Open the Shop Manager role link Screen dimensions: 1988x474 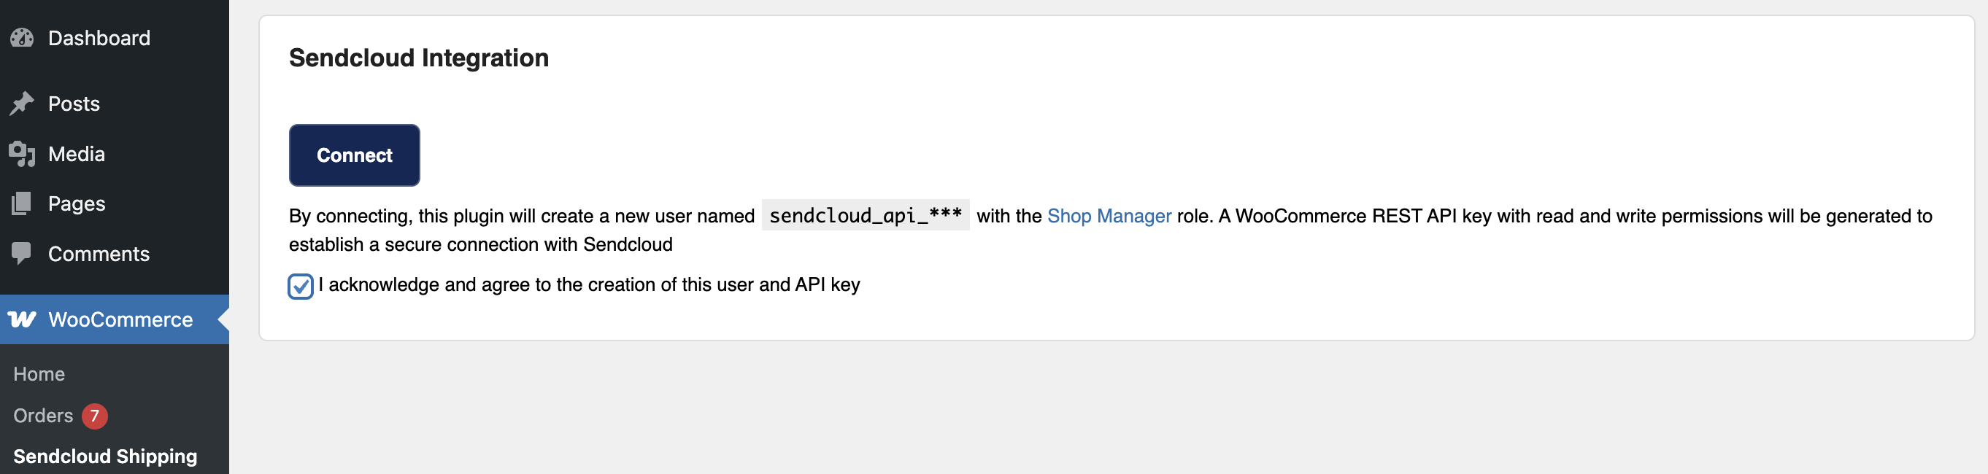(1109, 216)
